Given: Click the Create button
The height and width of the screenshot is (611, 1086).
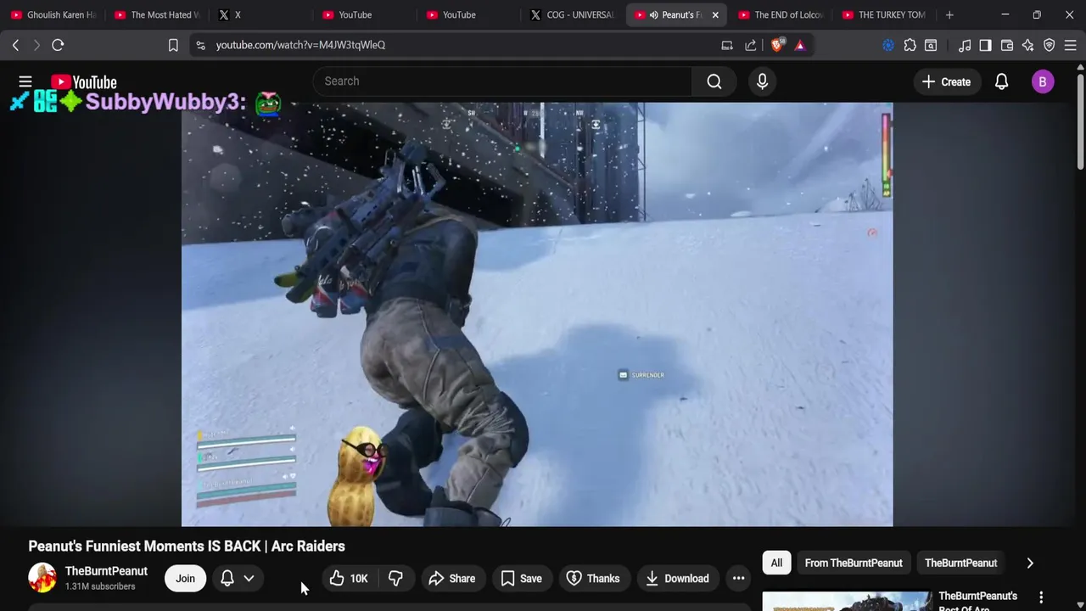Looking at the screenshot, I should click(x=946, y=81).
